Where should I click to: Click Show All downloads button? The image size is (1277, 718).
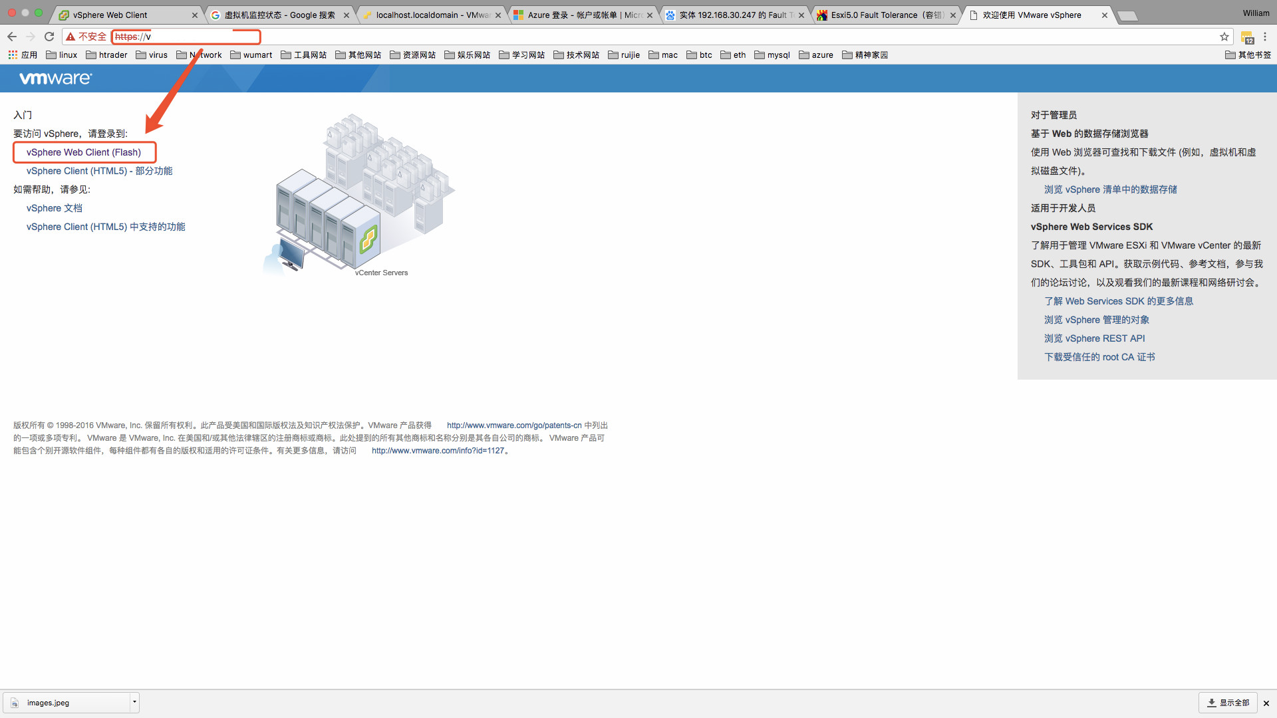click(1228, 703)
